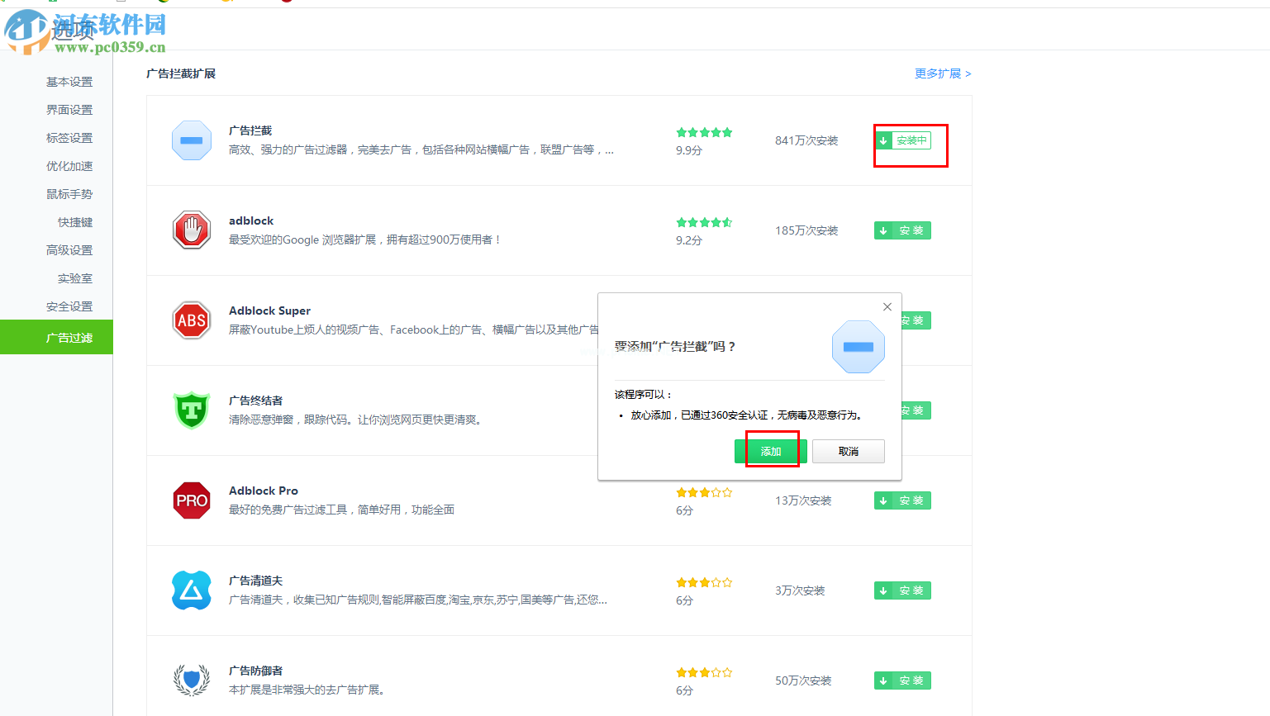Click the 广告防御者 title
Image resolution: width=1270 pixels, height=716 pixels.
[x=256, y=671]
